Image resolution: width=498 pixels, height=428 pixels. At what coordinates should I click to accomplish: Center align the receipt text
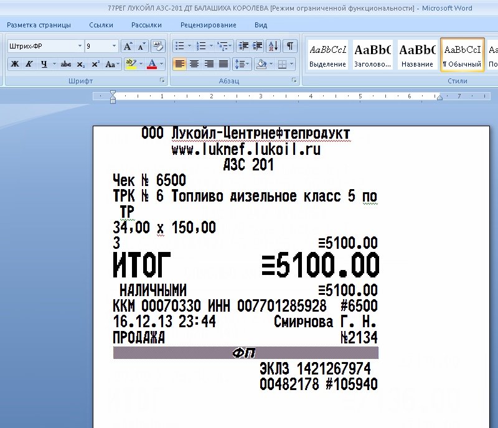(x=194, y=63)
